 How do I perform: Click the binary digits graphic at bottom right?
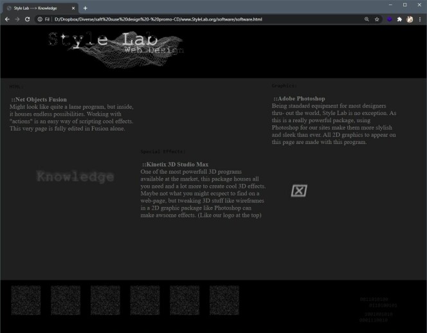coord(378,310)
